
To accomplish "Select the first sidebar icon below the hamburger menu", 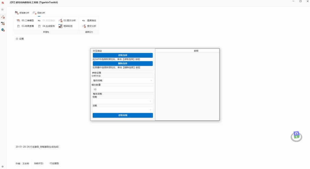I will (3, 17).
